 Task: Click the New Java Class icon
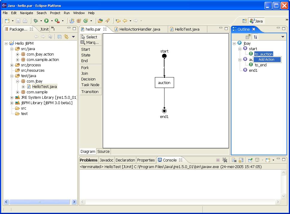tap(86, 21)
